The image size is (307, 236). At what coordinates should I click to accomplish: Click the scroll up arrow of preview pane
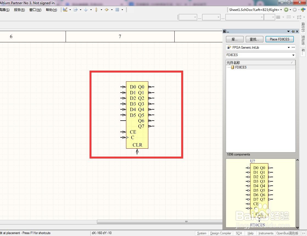pyautogui.click(x=297, y=160)
